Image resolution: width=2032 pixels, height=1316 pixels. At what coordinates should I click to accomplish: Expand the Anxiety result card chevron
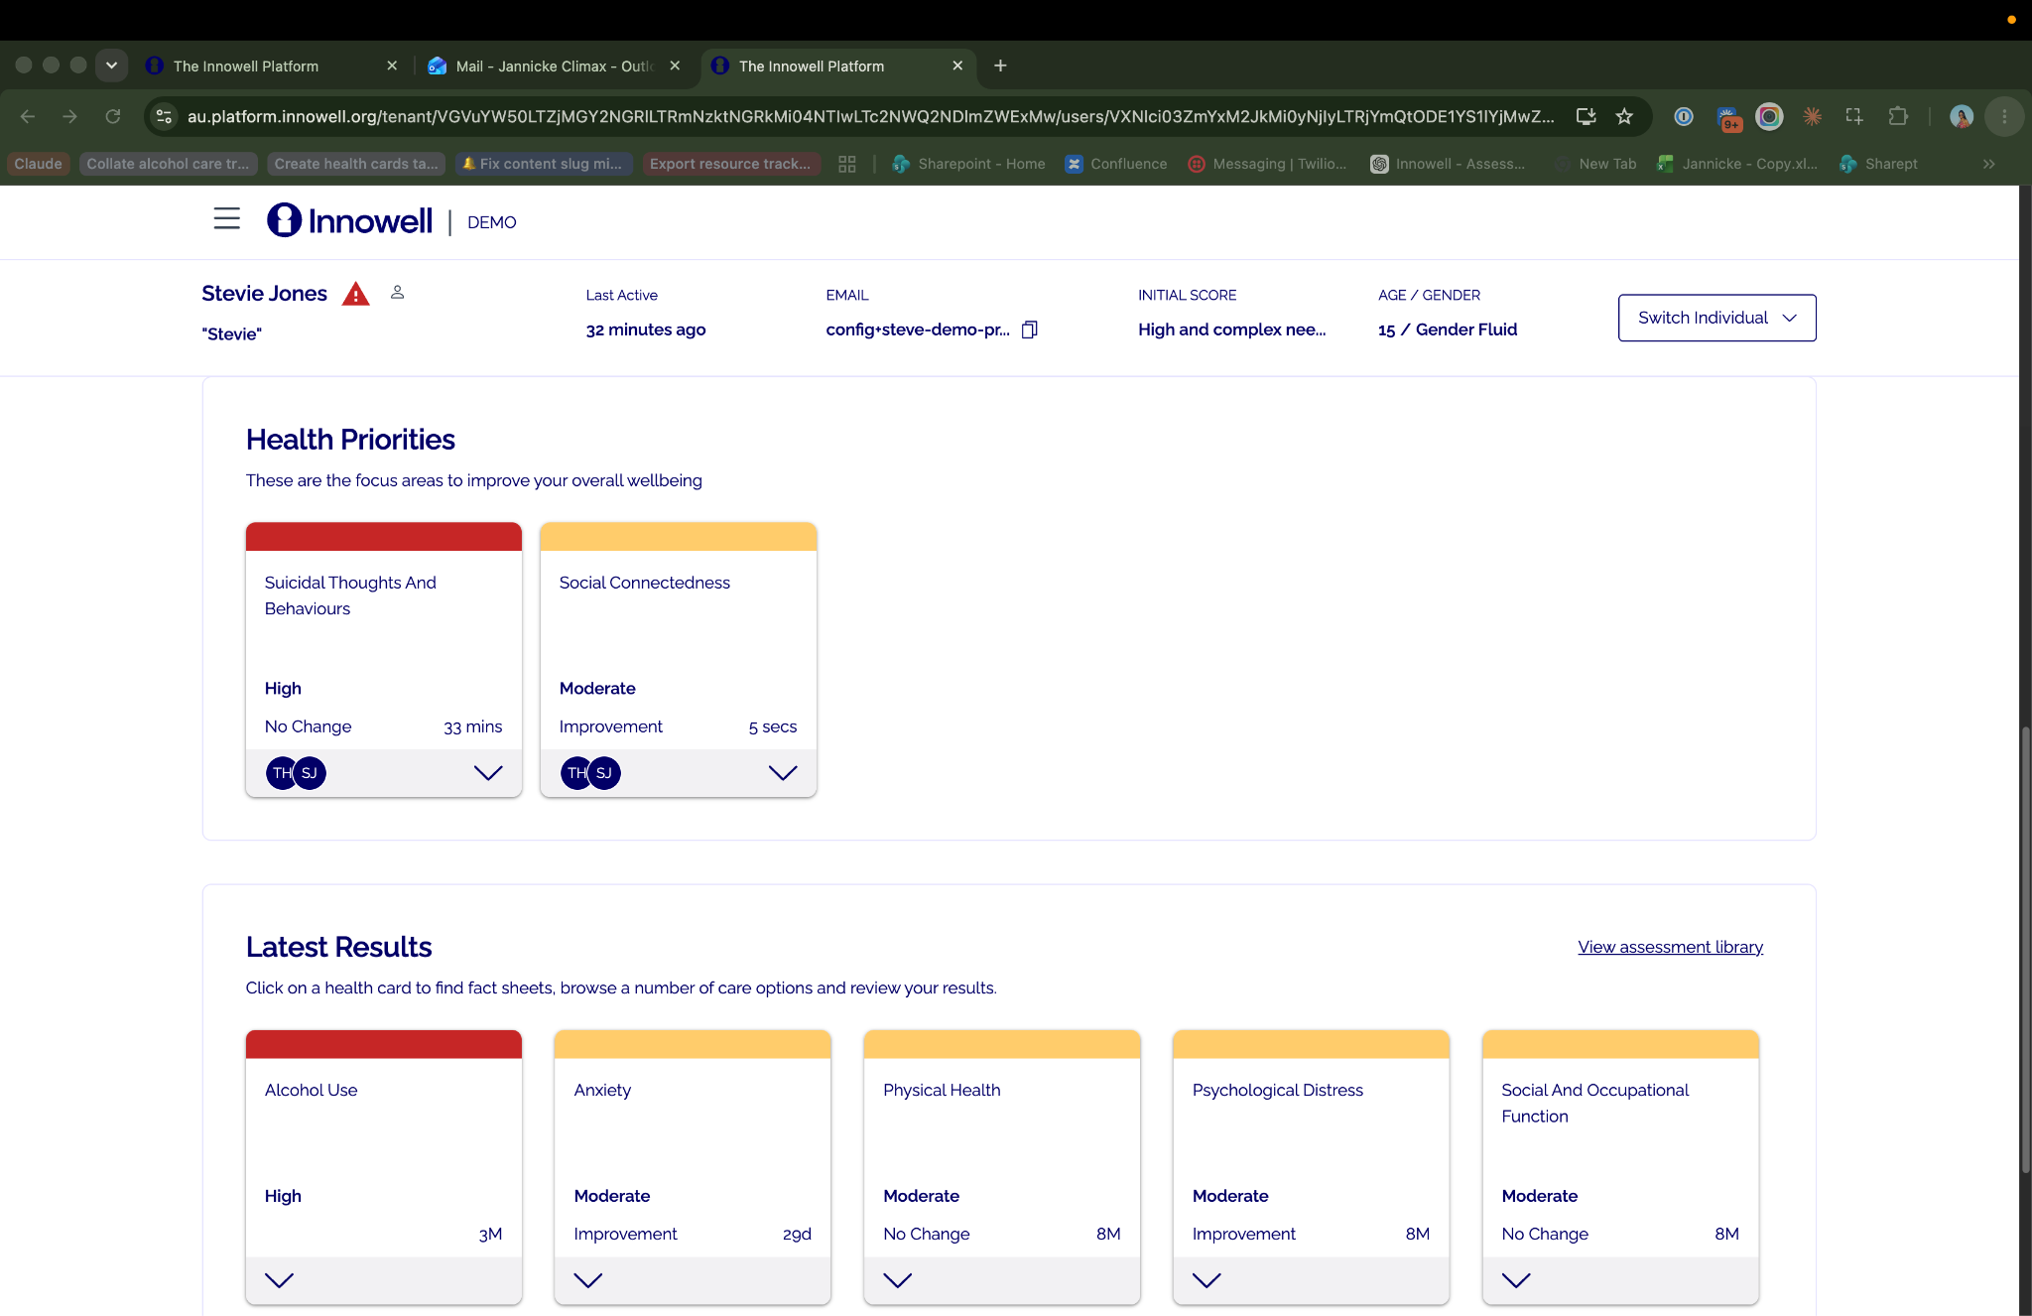(588, 1280)
